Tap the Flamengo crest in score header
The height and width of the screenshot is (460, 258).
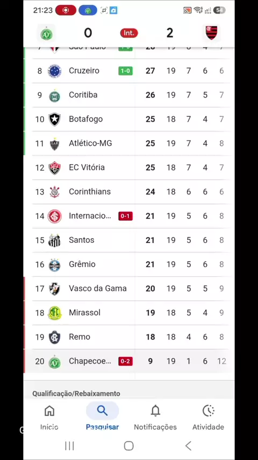tap(211, 33)
